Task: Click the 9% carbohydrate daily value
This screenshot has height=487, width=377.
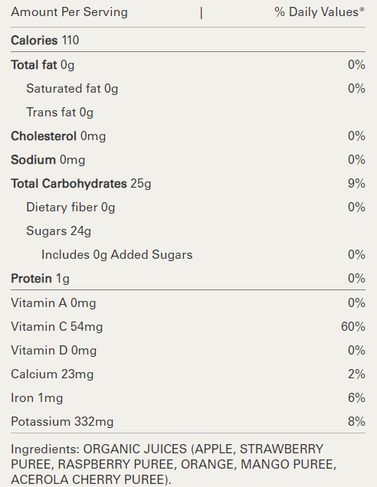Action: pyautogui.click(x=356, y=183)
